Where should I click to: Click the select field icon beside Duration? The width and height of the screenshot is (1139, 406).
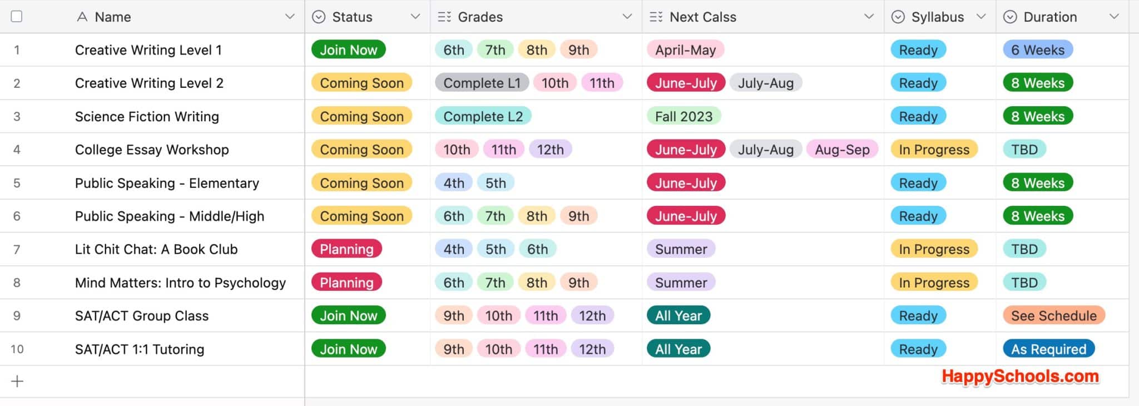coord(1010,17)
